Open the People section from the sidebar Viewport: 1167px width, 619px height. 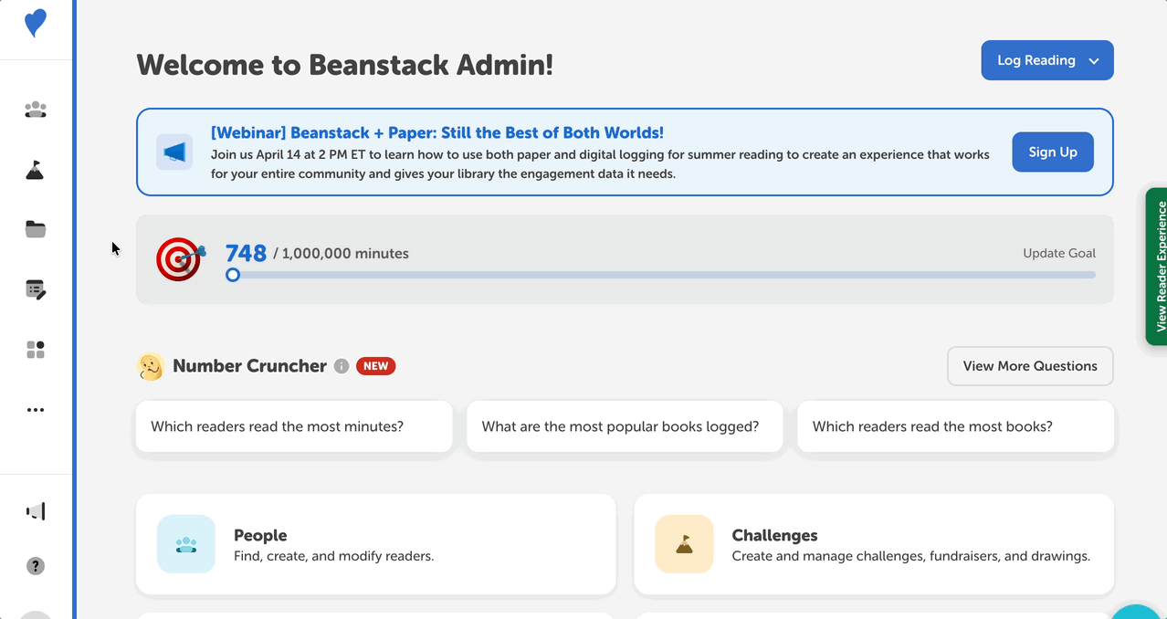click(35, 109)
